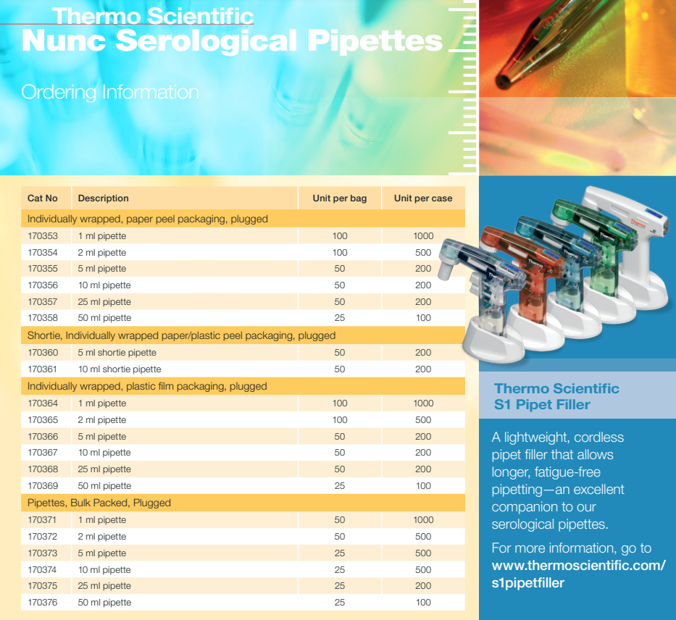This screenshot has width=676, height=620.
Task: Select catalog number 170365
Action: [x=43, y=419]
